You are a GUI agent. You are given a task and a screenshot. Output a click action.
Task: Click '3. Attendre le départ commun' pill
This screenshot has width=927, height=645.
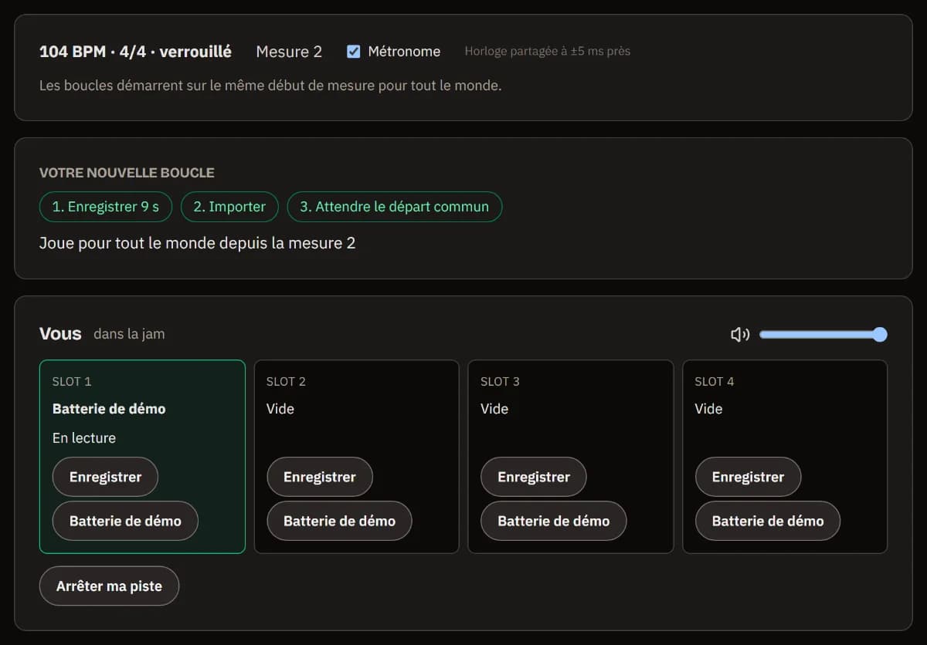(395, 207)
